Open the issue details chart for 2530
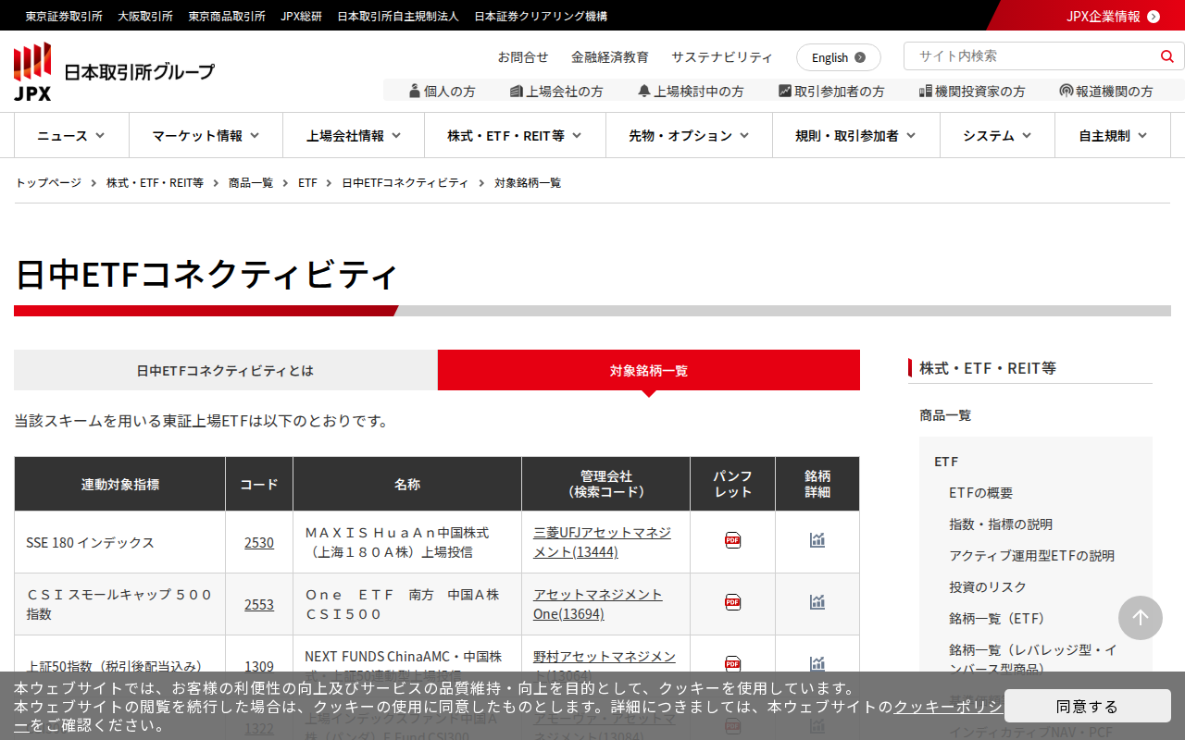 [817, 540]
